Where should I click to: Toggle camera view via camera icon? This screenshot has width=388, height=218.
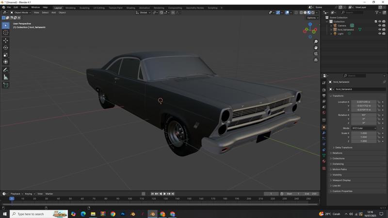coord(316,54)
